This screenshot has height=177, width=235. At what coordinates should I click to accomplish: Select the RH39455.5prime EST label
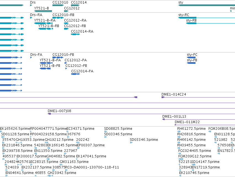pyautogui.click(x=191, y=145)
